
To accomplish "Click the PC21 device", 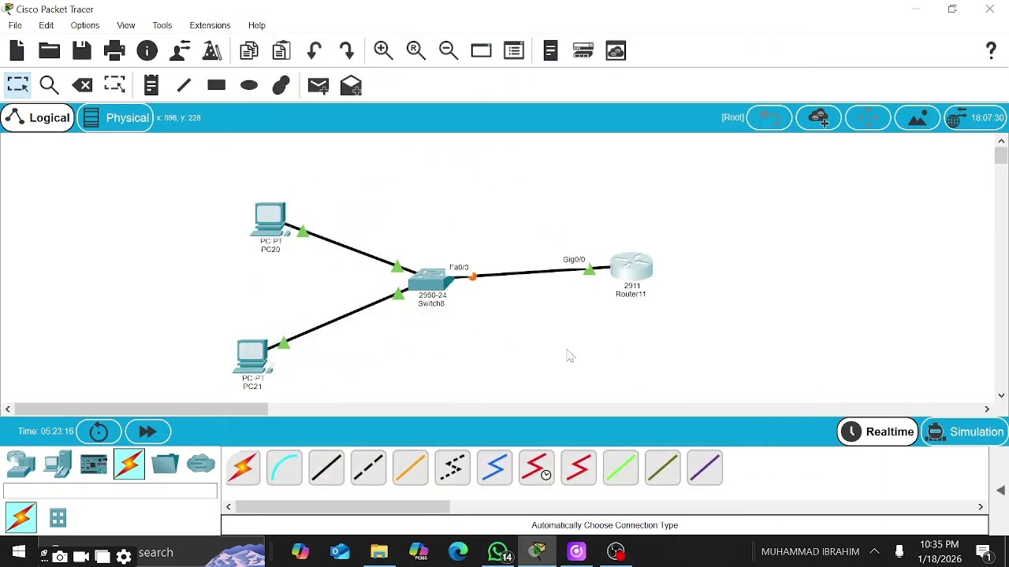I will point(252,358).
